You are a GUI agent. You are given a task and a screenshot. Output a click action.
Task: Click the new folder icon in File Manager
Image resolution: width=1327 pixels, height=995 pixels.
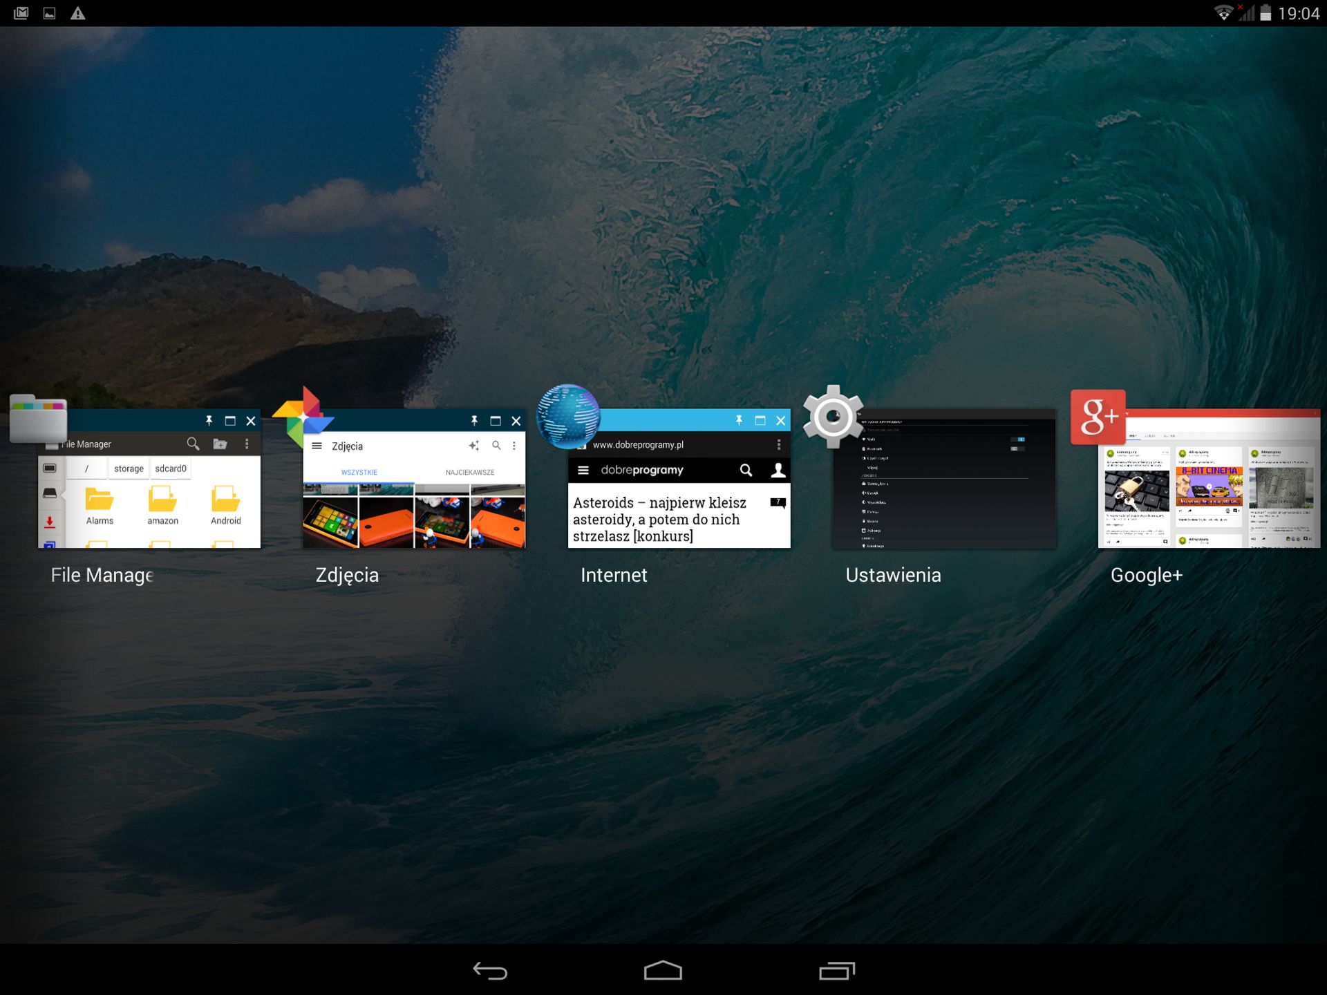(220, 444)
